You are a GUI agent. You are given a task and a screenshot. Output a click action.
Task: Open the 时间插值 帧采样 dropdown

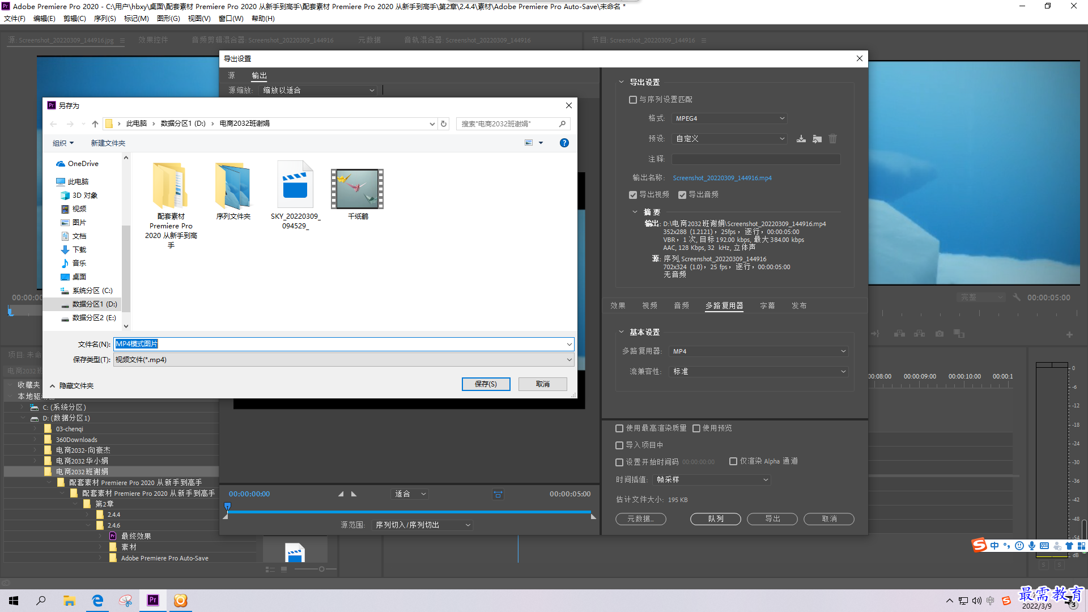(711, 480)
